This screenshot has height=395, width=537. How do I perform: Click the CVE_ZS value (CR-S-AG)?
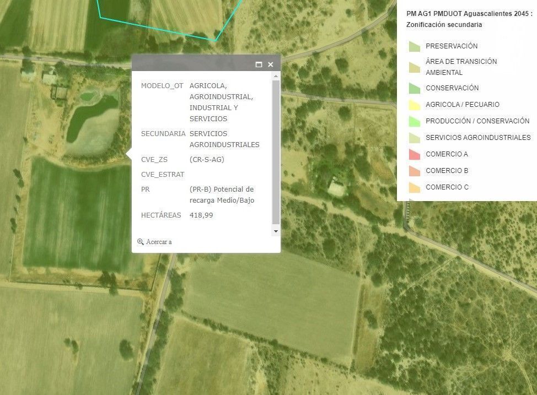pos(207,160)
